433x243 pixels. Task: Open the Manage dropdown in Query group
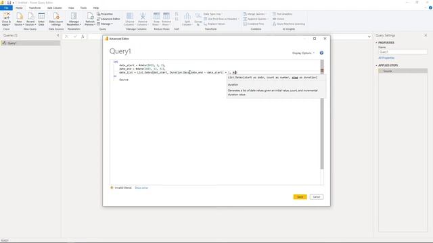pos(105,24)
